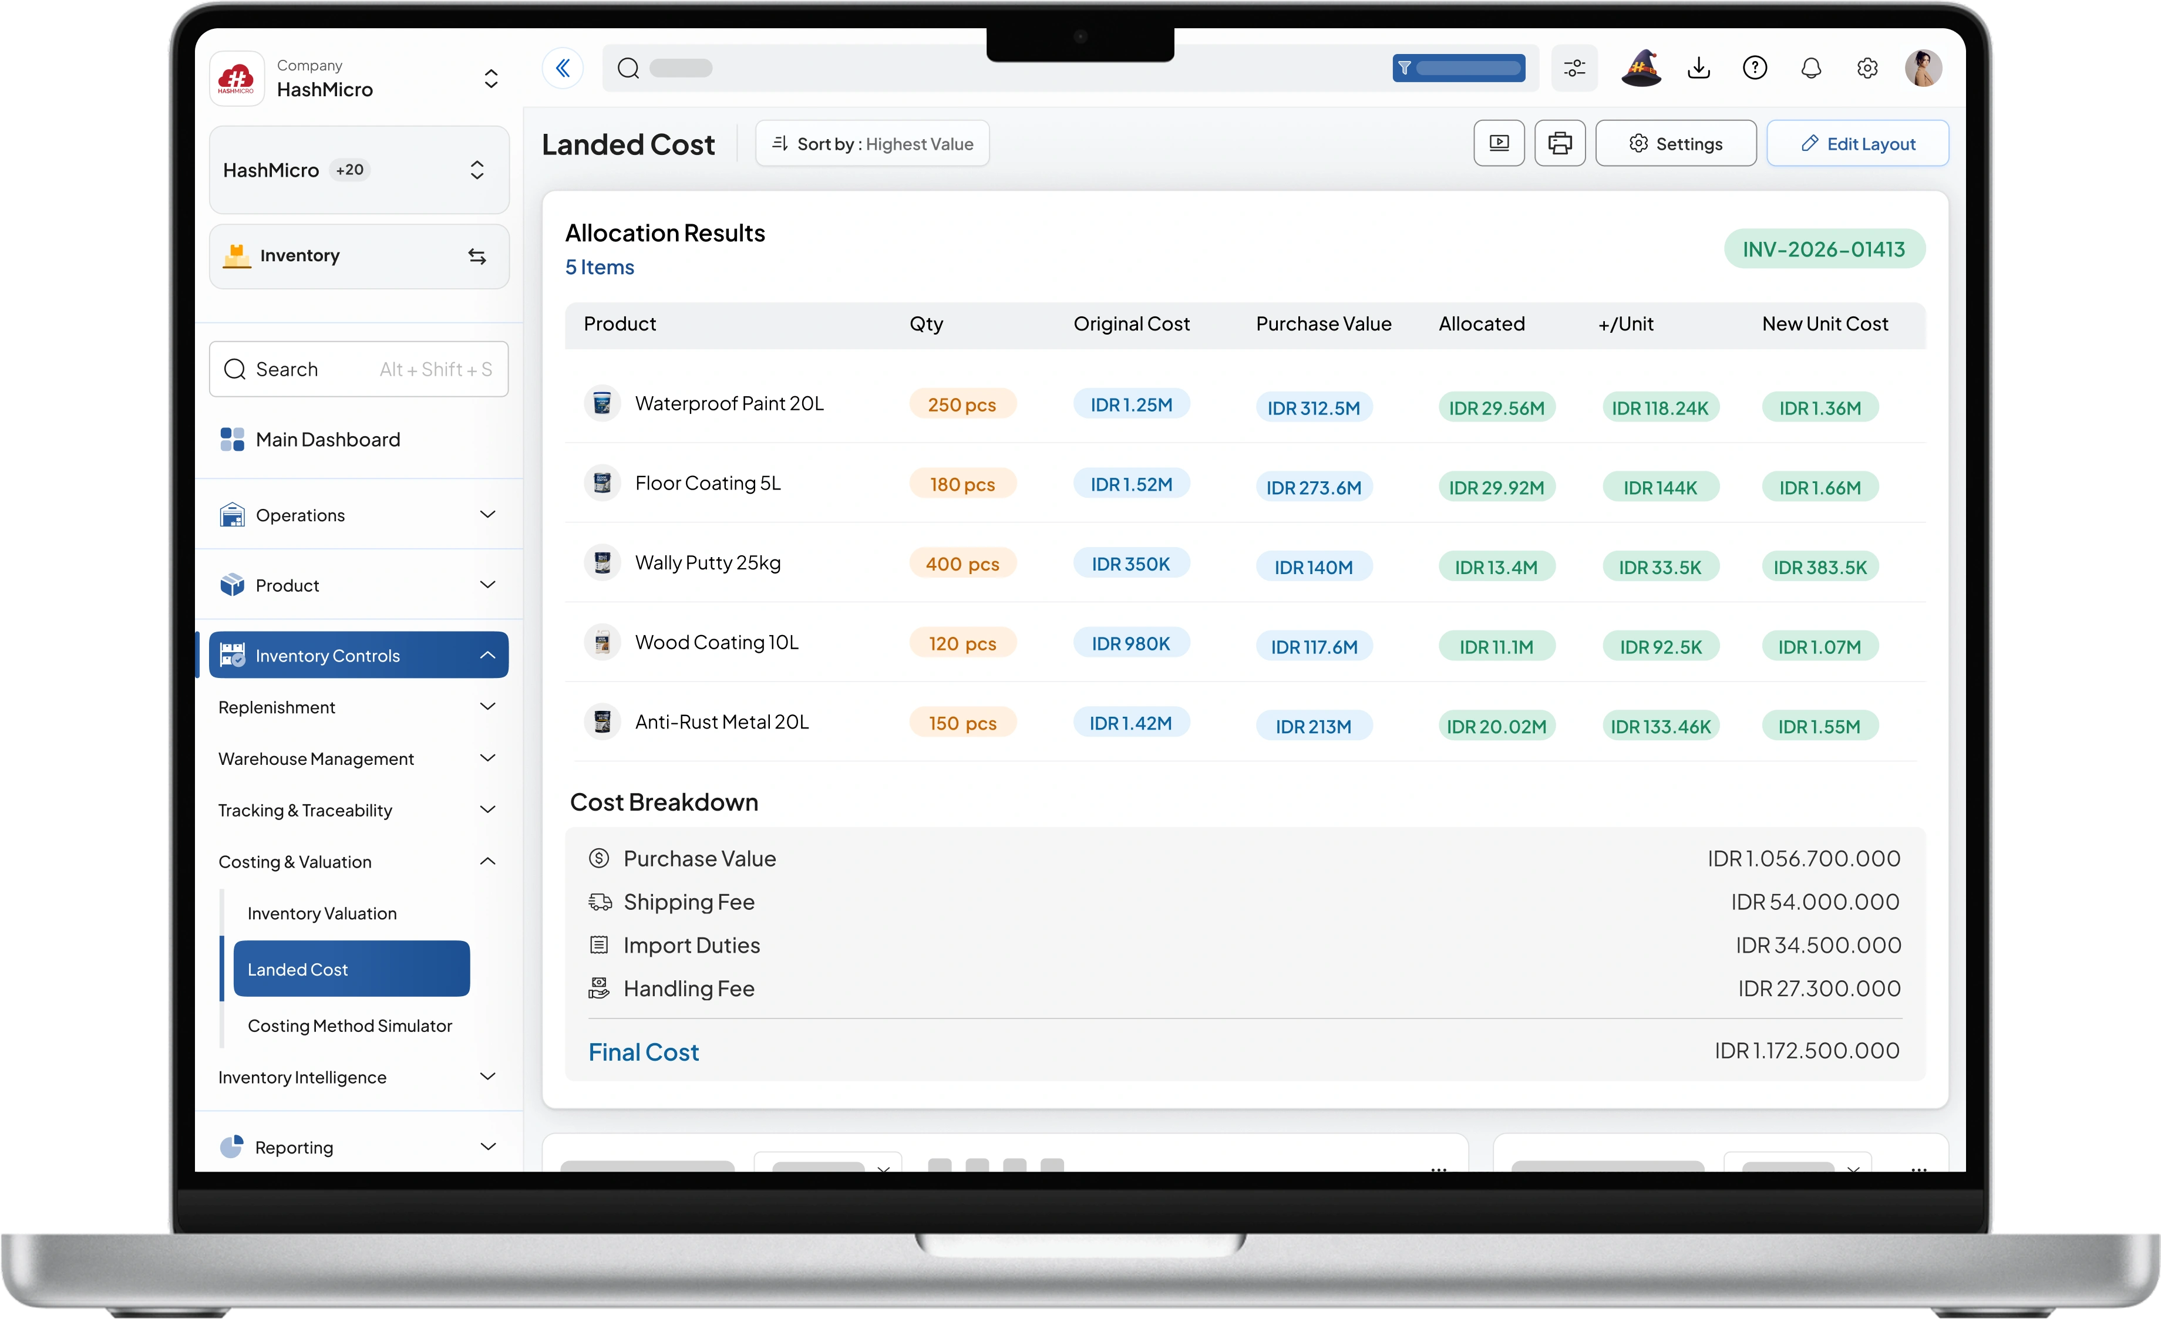Click the Purchase Value dollar icon

click(599, 859)
